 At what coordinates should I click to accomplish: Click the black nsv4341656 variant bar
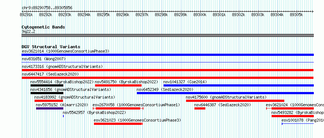pyautogui.click(x=47, y=93)
